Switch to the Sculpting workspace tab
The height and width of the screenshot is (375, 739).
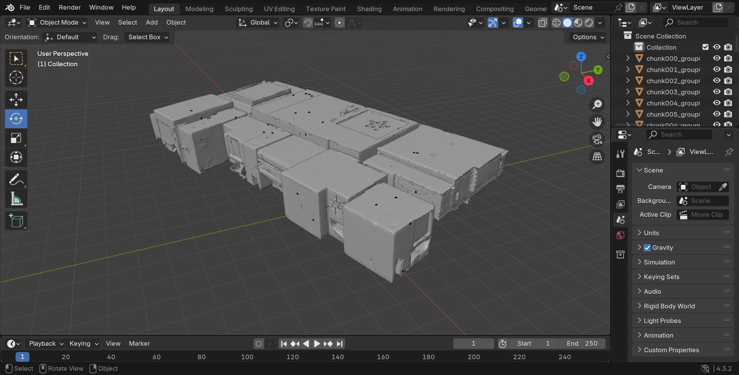[x=238, y=9]
